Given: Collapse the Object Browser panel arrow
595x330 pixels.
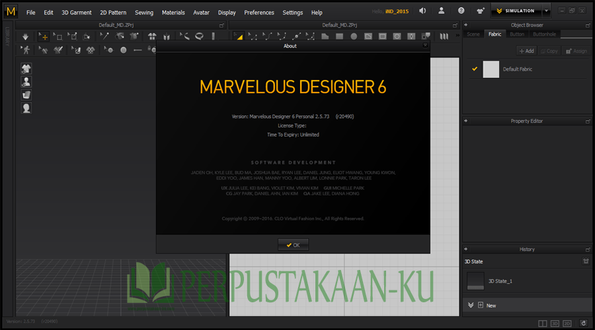Looking at the screenshot, I should click(x=466, y=25).
